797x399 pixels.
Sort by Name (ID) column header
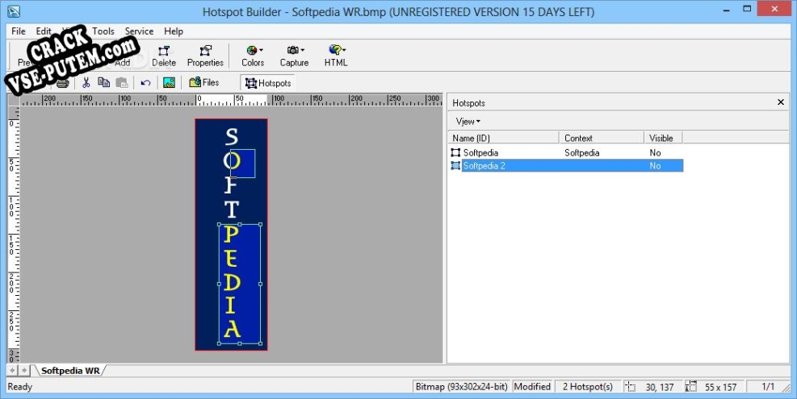[x=504, y=138]
